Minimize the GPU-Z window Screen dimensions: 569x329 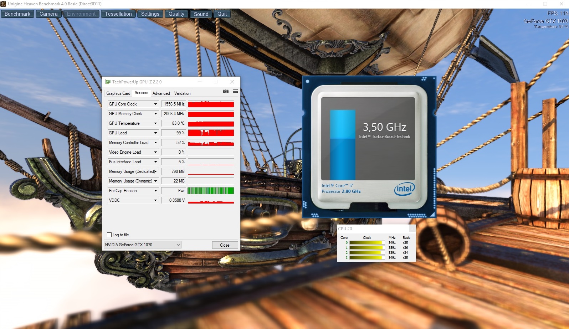coord(200,82)
